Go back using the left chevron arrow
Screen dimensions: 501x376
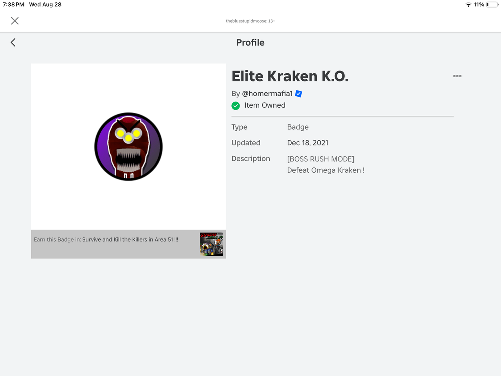[13, 42]
